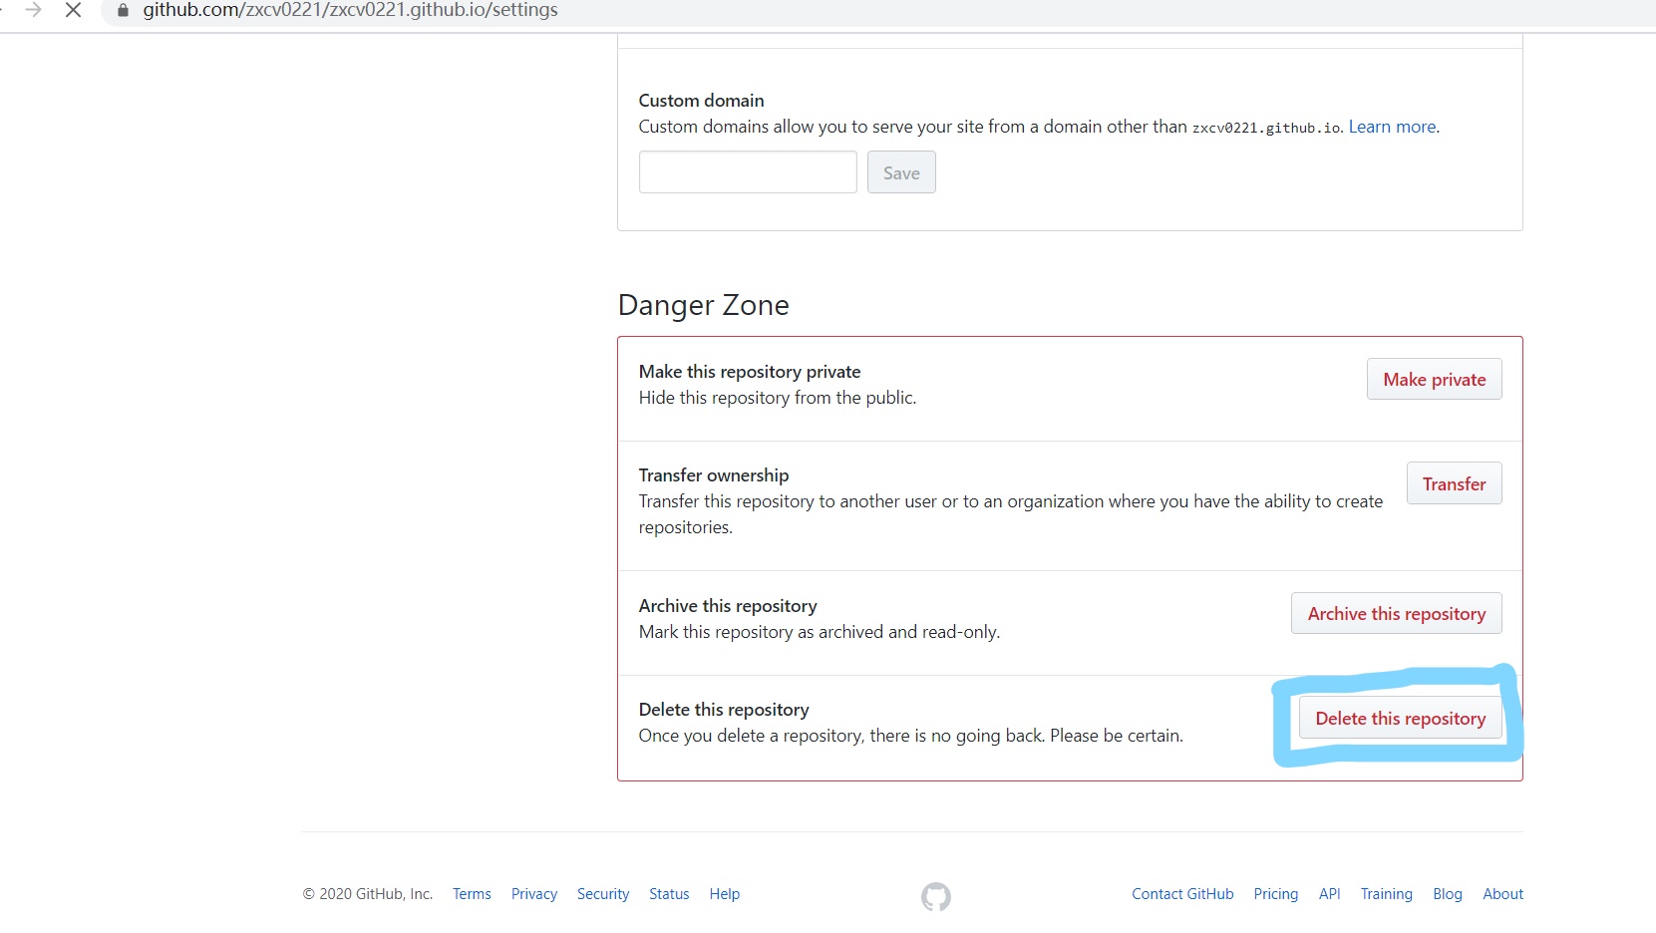The image size is (1656, 933).
Task: Click 'Once you delete a repository' warning text
Action: (911, 736)
